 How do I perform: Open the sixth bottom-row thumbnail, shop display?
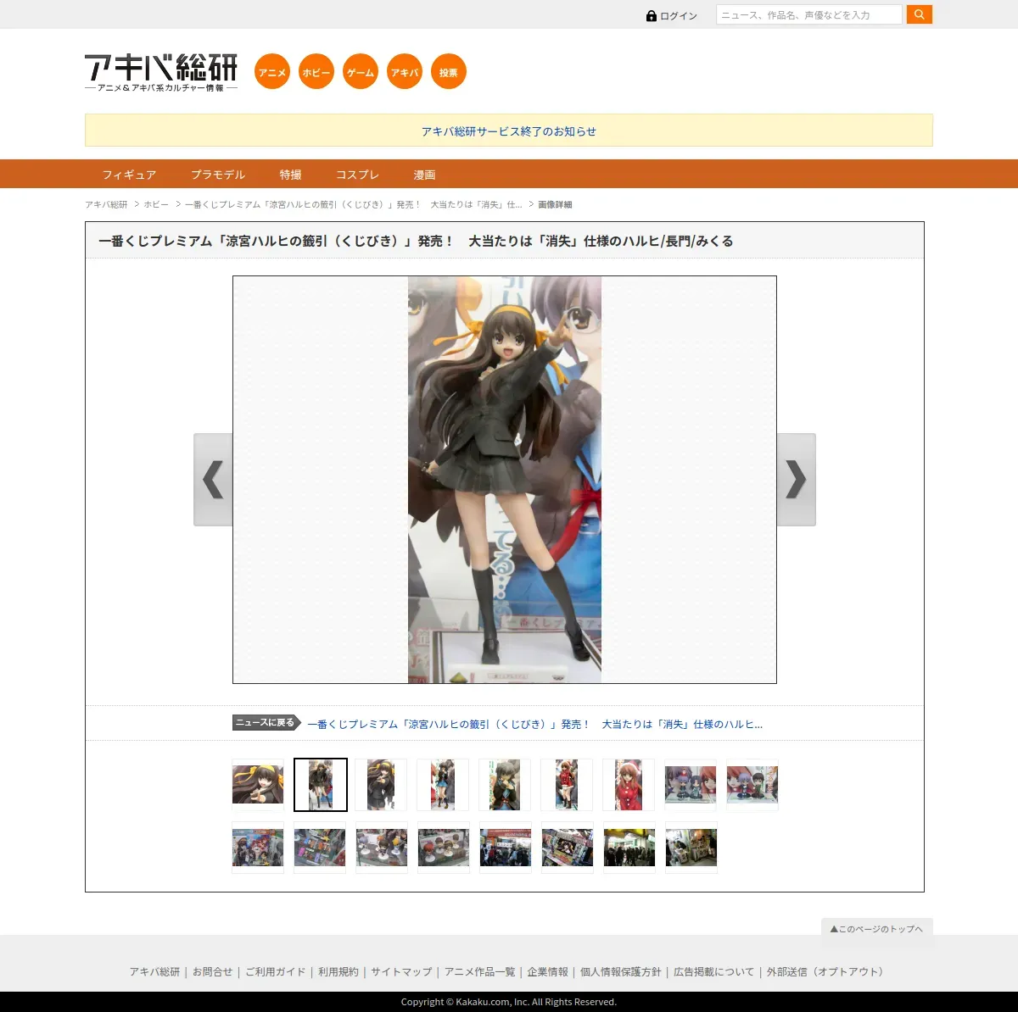click(568, 848)
